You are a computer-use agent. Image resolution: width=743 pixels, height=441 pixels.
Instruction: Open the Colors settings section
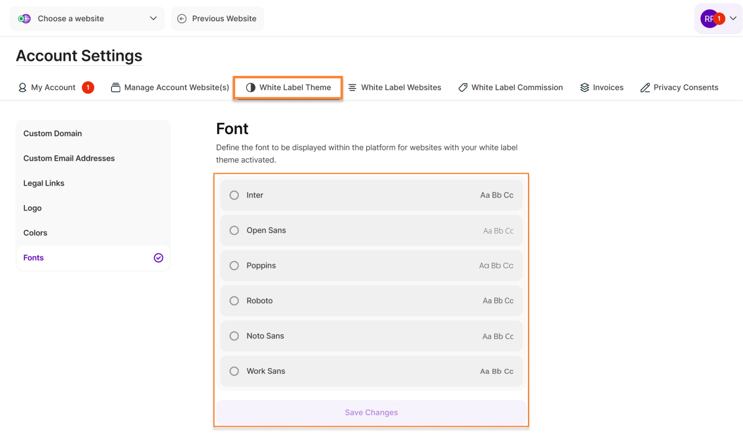click(35, 233)
